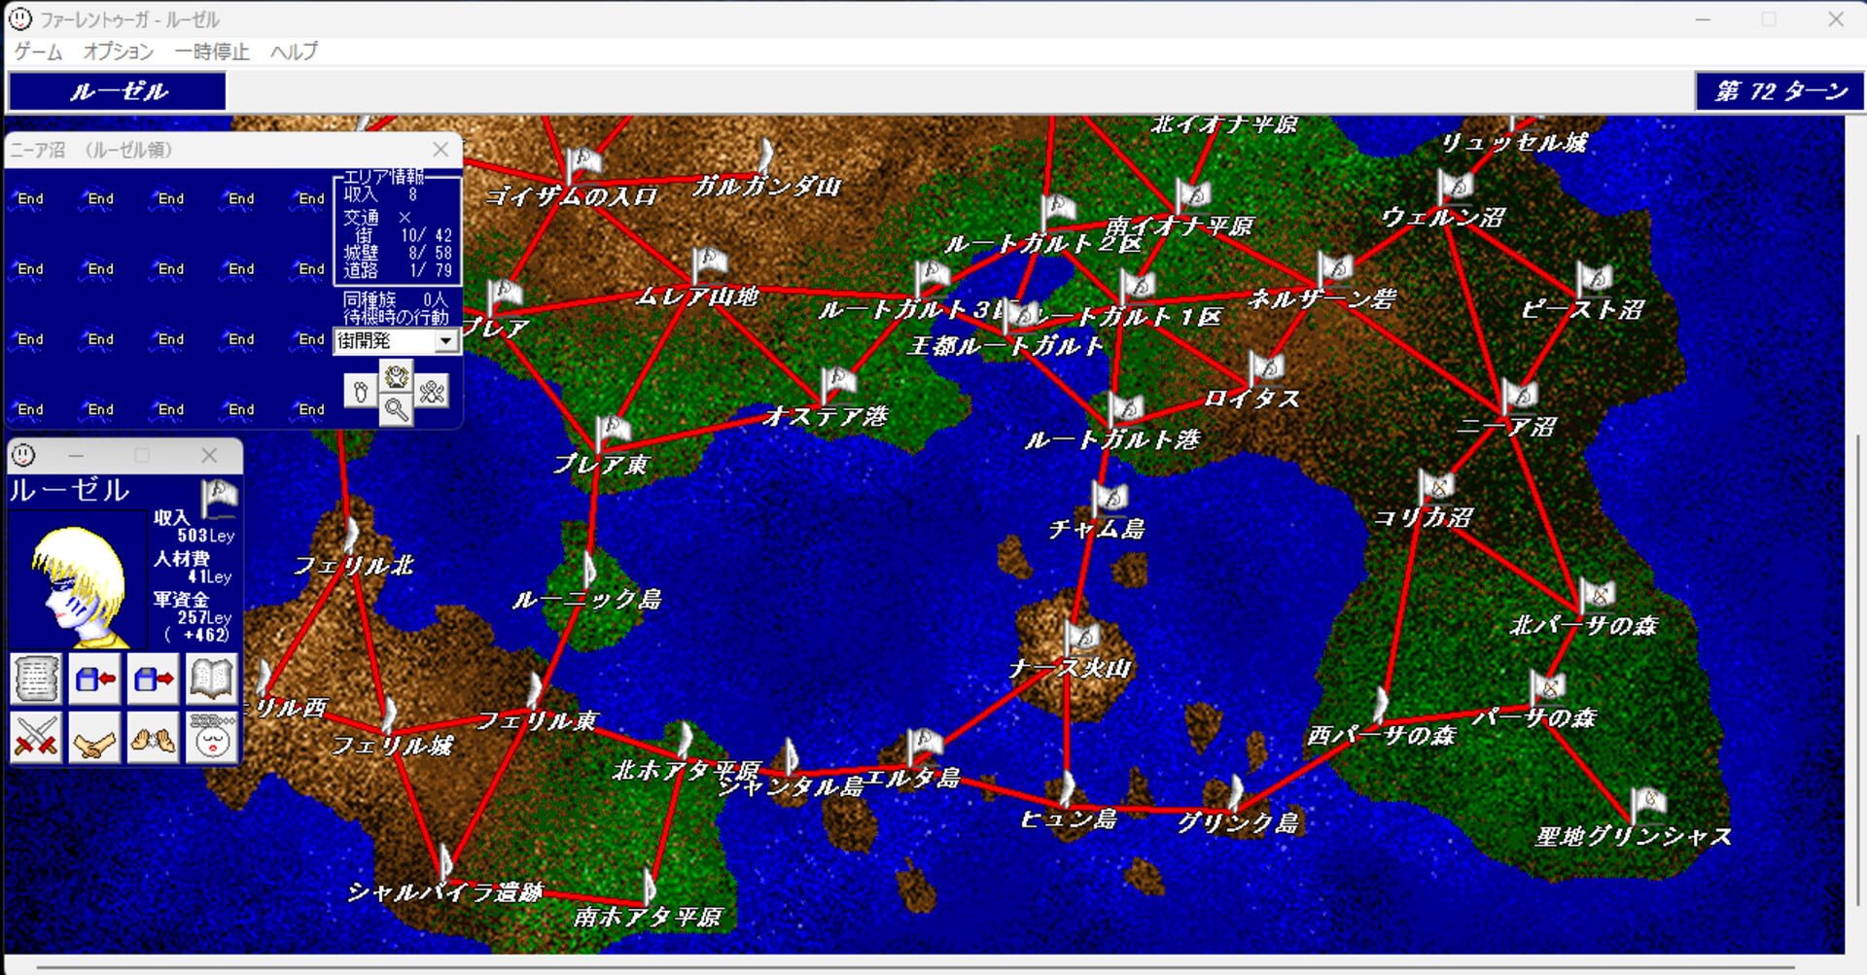Open the ヘルプ menu
Screen dimensions: 1867x975
point(294,52)
